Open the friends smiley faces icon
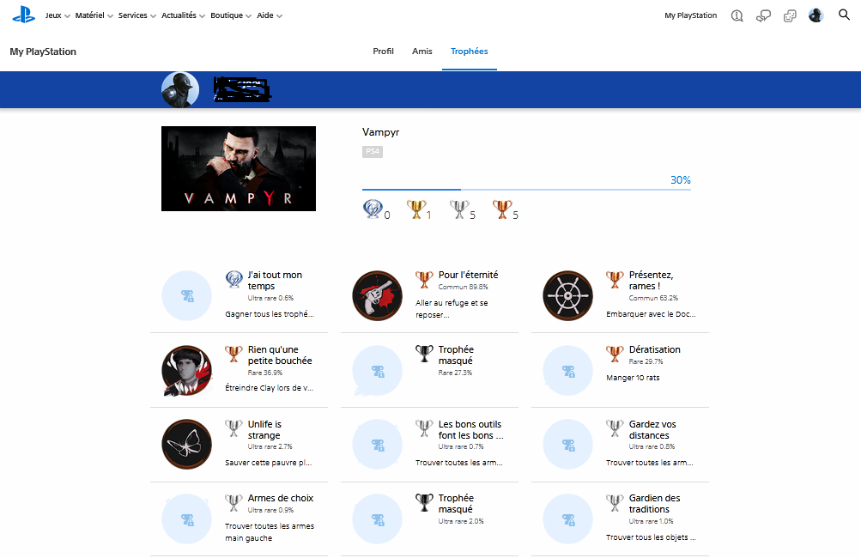 pyautogui.click(x=790, y=16)
